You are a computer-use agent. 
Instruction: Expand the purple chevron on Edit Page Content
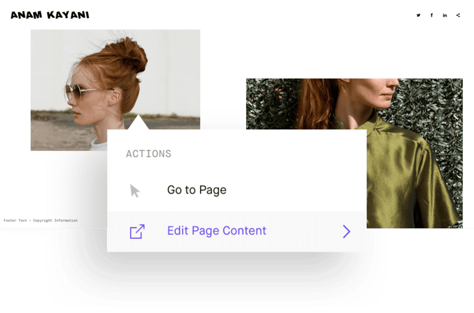coord(346,231)
